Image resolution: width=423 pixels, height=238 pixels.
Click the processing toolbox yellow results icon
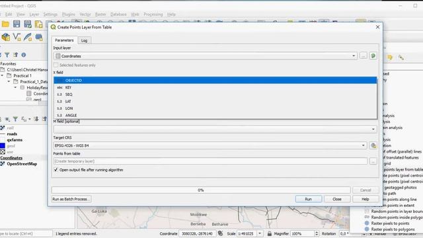point(390,58)
